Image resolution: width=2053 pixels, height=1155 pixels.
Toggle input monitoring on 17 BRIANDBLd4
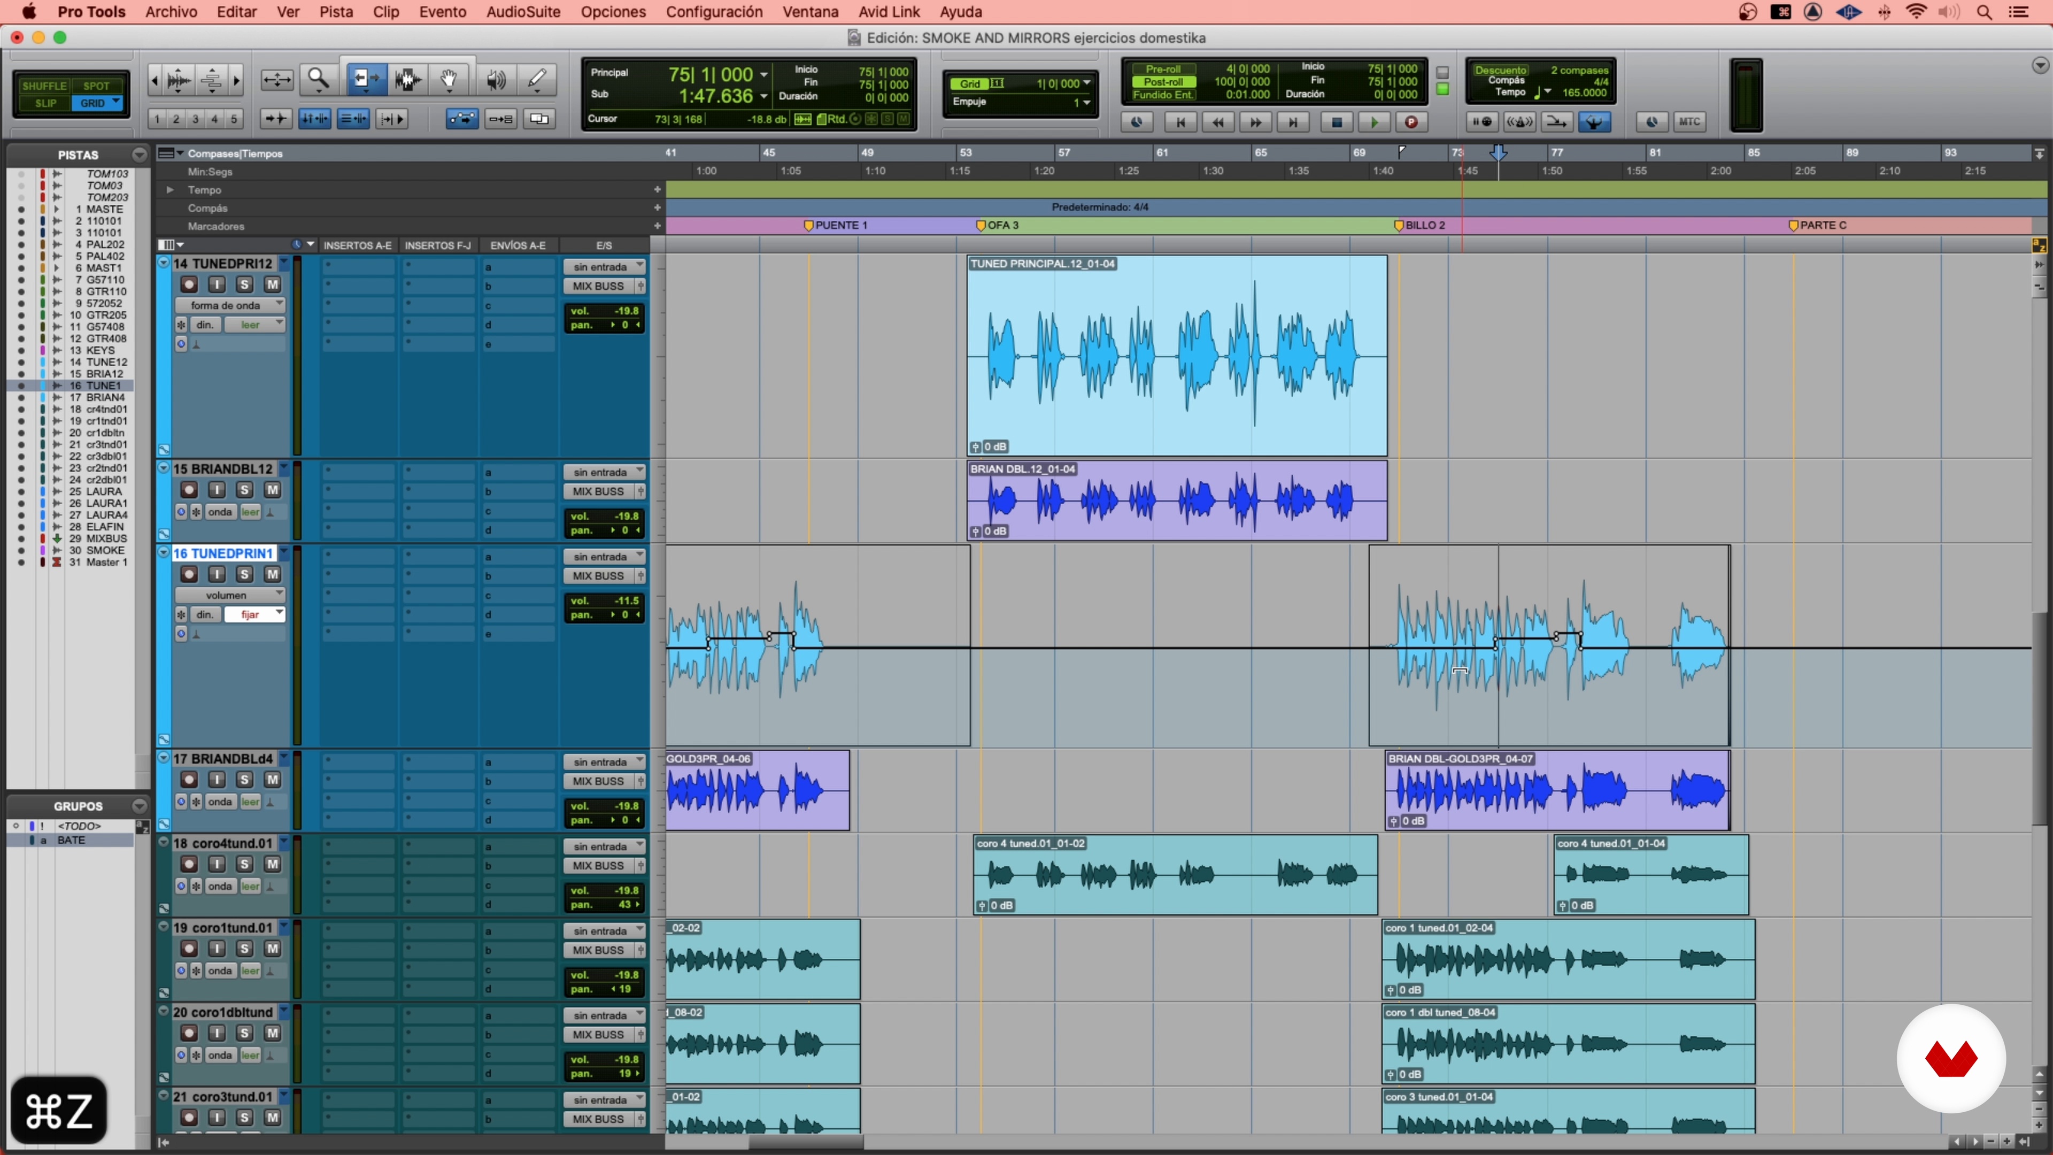tap(217, 780)
